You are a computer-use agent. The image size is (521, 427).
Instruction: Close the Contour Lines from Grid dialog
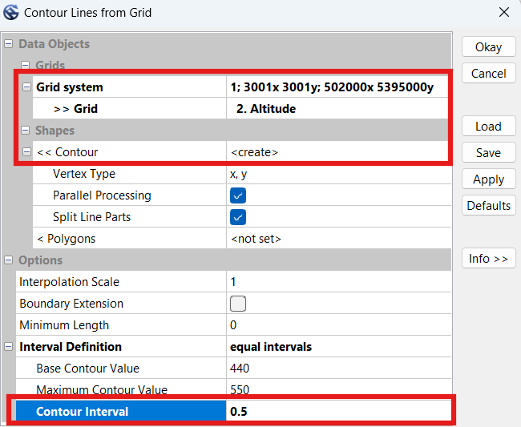point(503,13)
